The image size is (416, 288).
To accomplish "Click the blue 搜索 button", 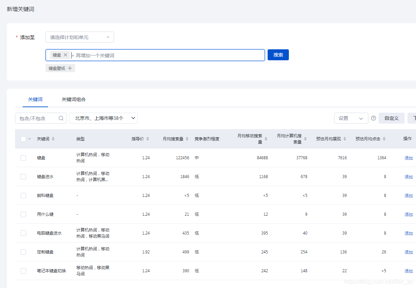I will [x=278, y=55].
